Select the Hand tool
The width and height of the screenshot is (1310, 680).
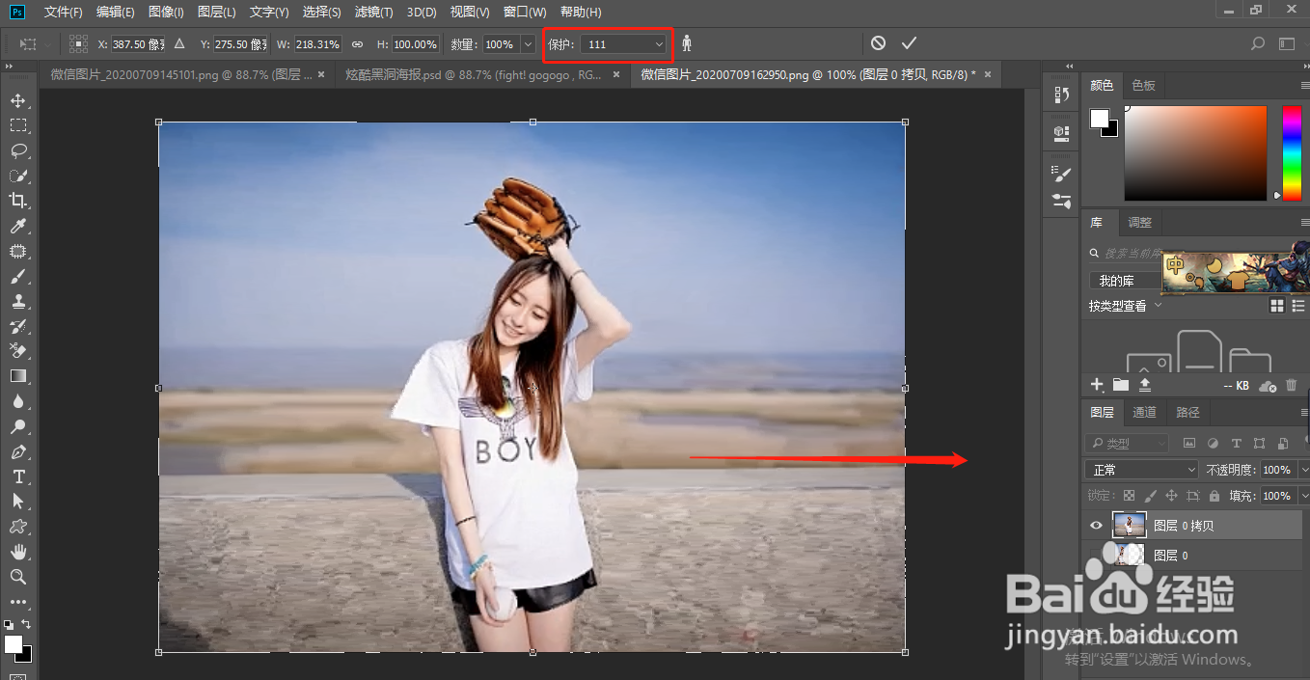pos(17,552)
